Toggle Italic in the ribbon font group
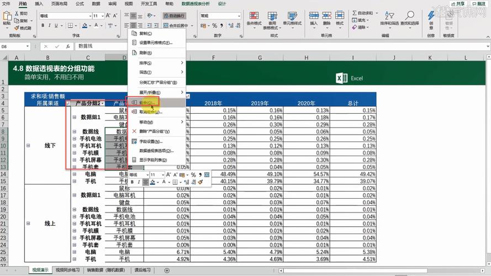This screenshot has width=491, height=276. coord(50,25)
